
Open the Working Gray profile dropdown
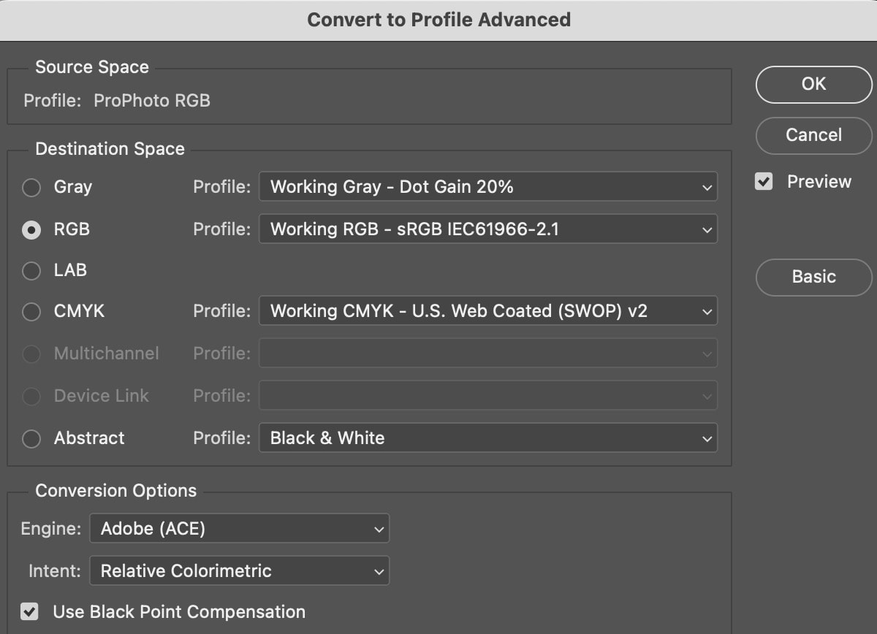487,187
